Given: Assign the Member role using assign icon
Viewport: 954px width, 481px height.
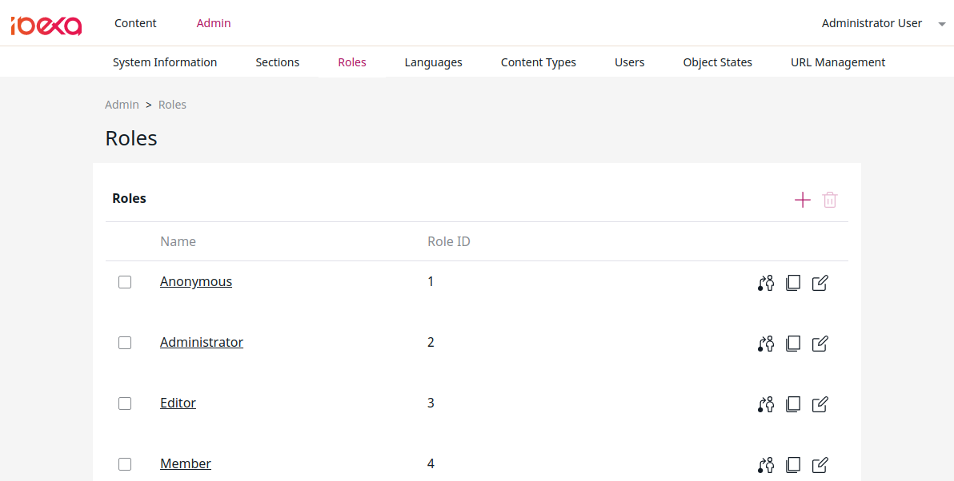Looking at the screenshot, I should click(x=766, y=464).
